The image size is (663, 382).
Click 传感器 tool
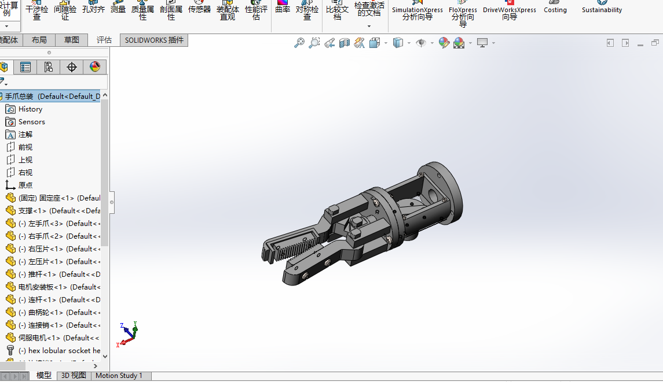[199, 8]
